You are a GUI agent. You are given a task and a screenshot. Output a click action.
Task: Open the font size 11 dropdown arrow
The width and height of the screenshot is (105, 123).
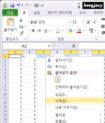click(83, 22)
